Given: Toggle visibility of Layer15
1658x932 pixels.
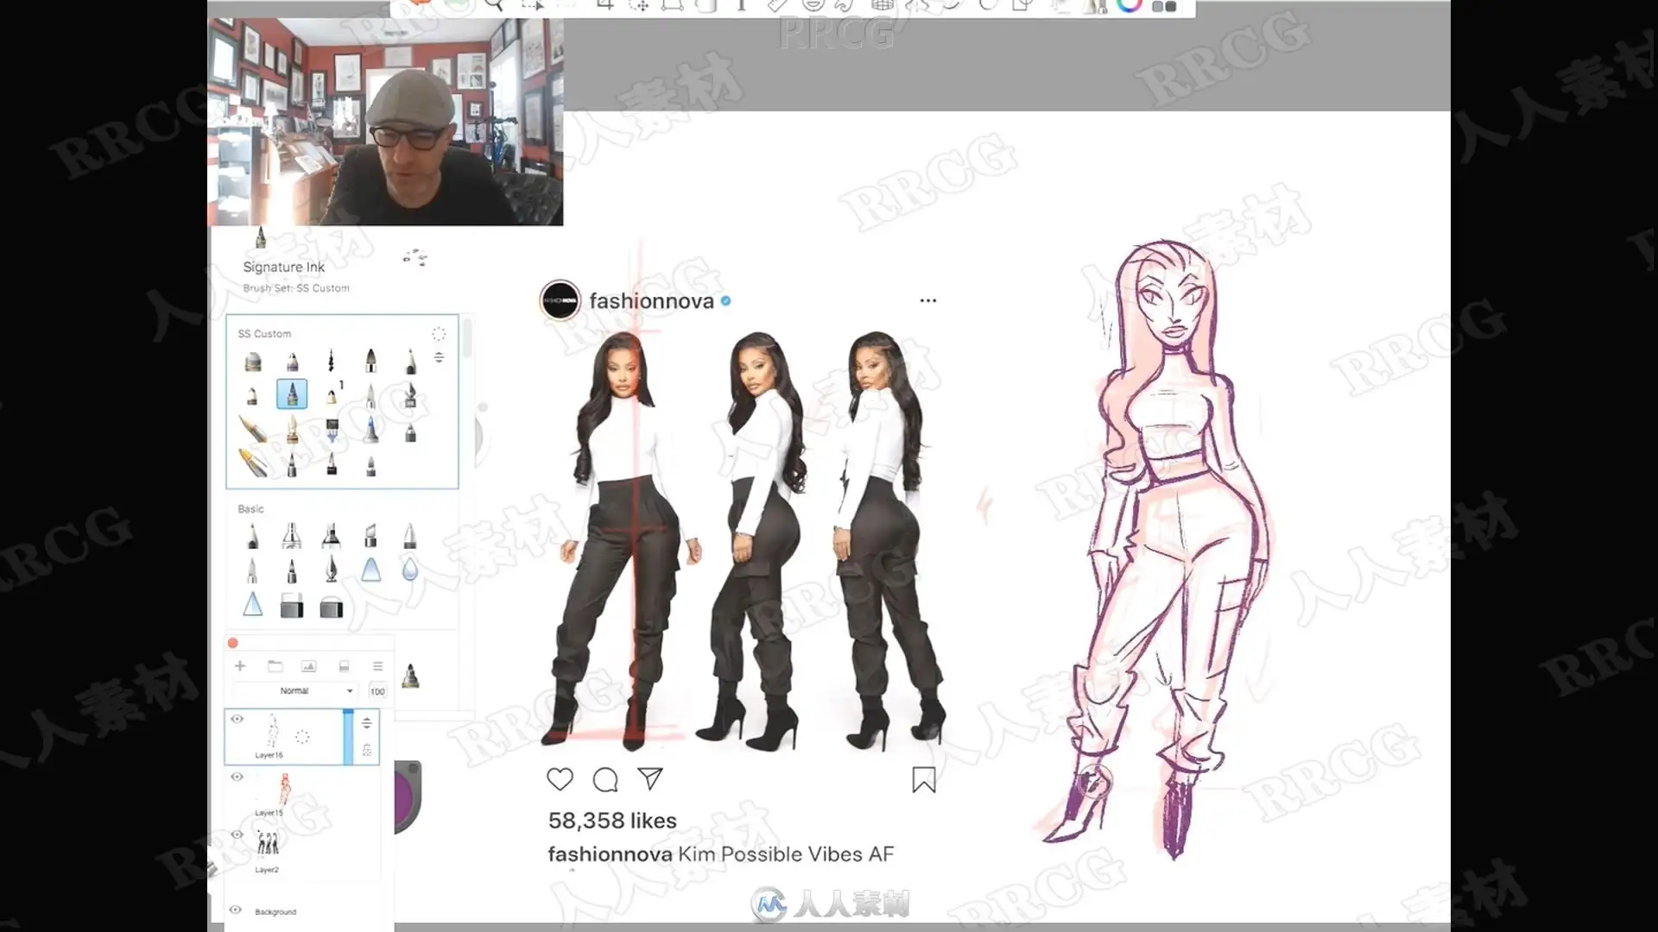Looking at the screenshot, I should (237, 777).
